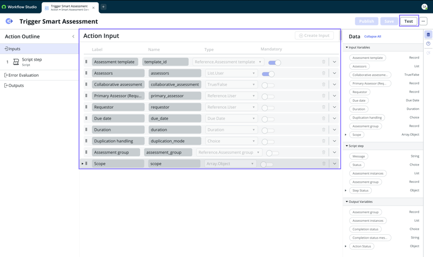
Task: Click the Script step icon
Action: point(16,62)
